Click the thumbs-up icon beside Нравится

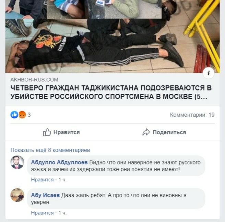coord(47,132)
